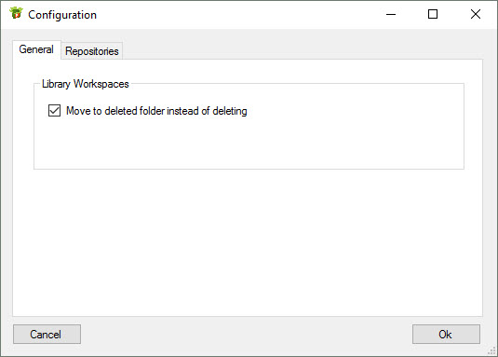498x357 pixels.
Task: Uncheck Move to deleted folder checkbox
Action: tap(54, 111)
